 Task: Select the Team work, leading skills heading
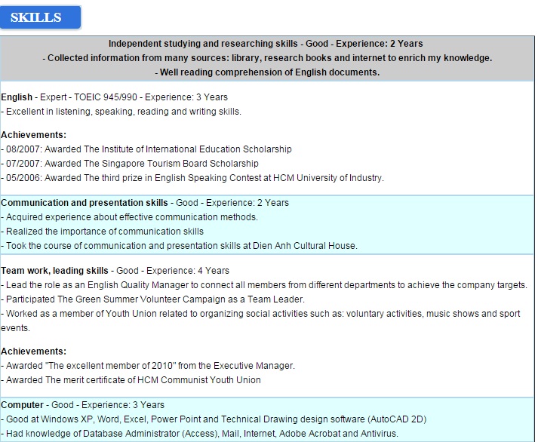click(x=54, y=271)
